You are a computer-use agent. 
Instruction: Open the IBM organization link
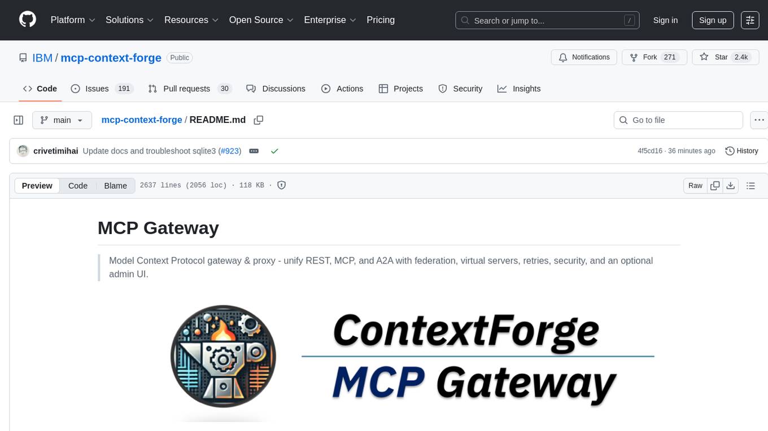(x=42, y=58)
